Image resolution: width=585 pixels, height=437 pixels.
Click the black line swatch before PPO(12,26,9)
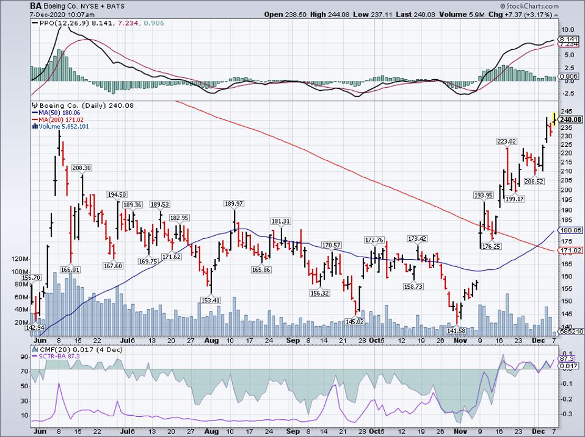point(35,23)
